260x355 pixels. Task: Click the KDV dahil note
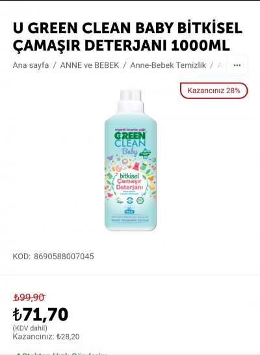click(x=30, y=328)
